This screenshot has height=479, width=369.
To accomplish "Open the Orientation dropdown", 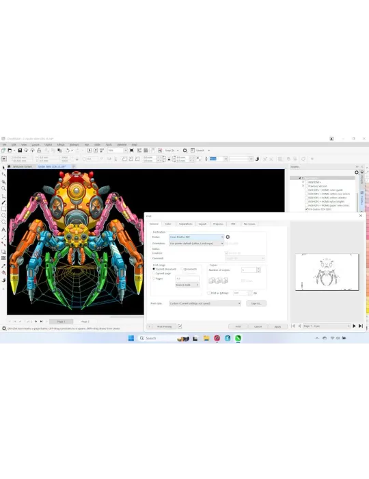I will click(196, 244).
